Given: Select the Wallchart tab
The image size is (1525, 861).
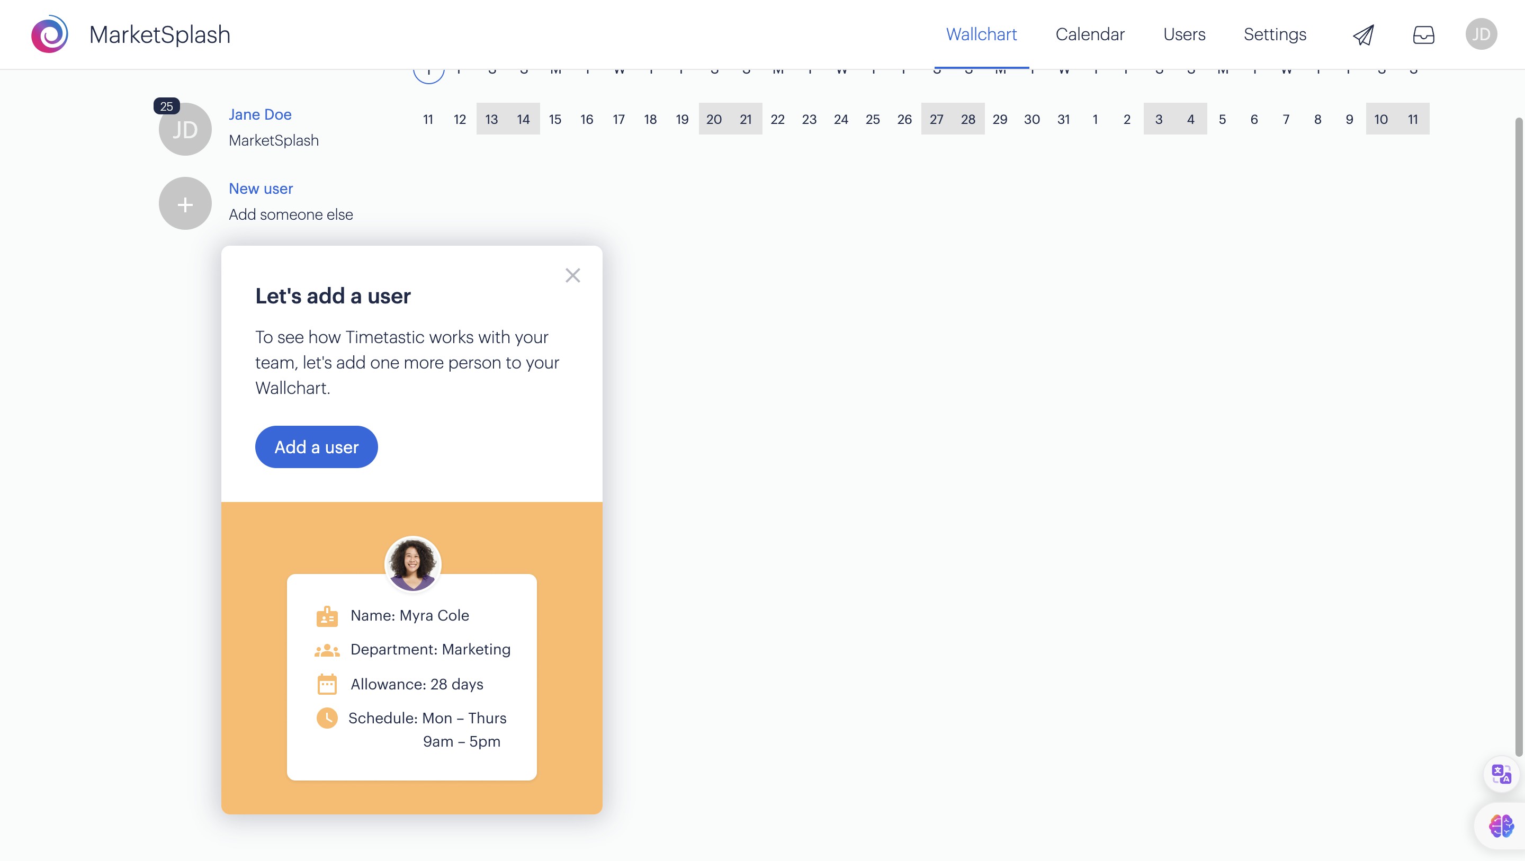Looking at the screenshot, I should 981,34.
